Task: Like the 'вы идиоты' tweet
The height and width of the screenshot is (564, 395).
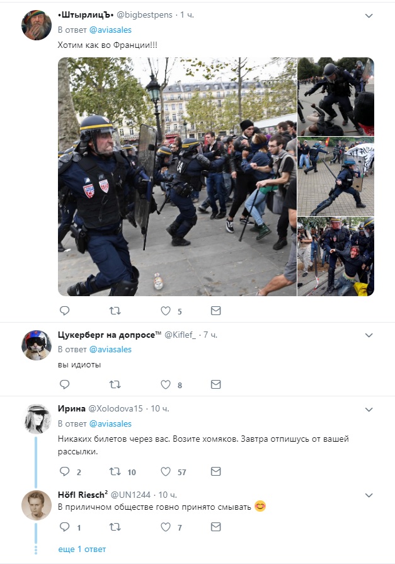Action: pyautogui.click(x=166, y=384)
